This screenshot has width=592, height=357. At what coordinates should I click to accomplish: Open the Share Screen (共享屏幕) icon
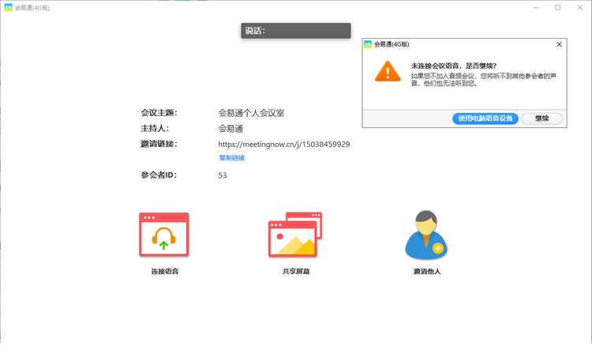tap(295, 235)
